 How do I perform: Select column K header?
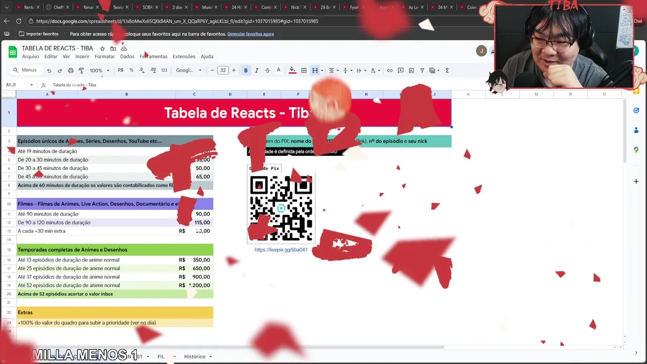468,94
